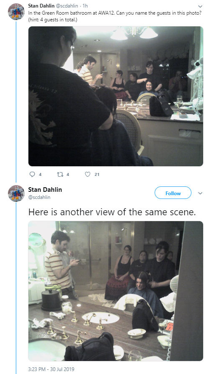
Task: Open bold Stan Dahlin name on second tweet
Action: 45,190
